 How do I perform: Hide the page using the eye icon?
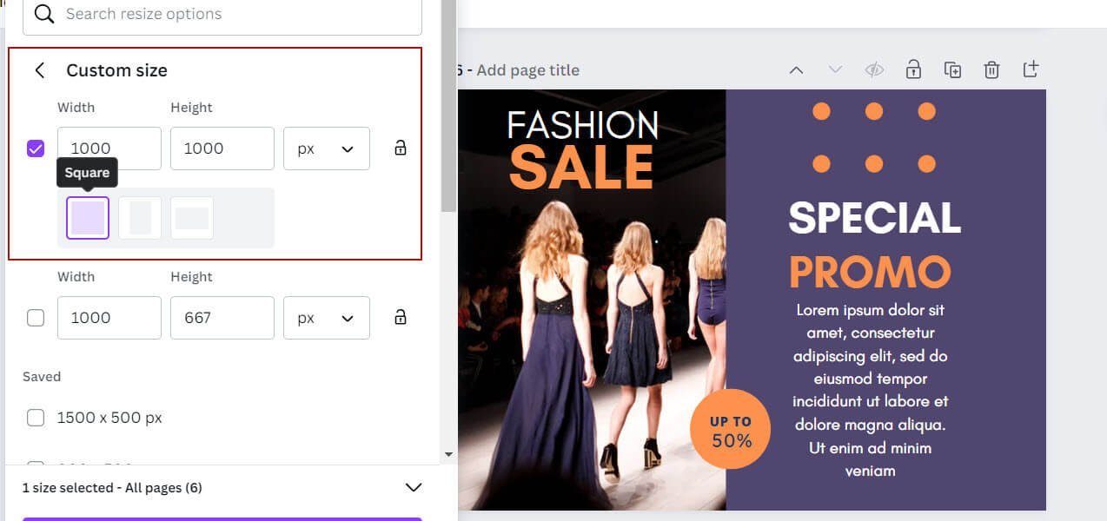pyautogui.click(x=873, y=70)
